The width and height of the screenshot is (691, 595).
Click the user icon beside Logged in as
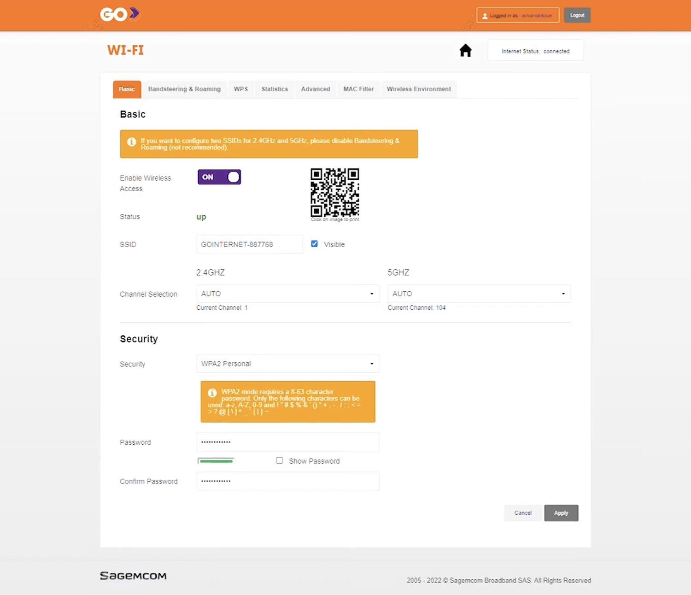[x=485, y=16]
